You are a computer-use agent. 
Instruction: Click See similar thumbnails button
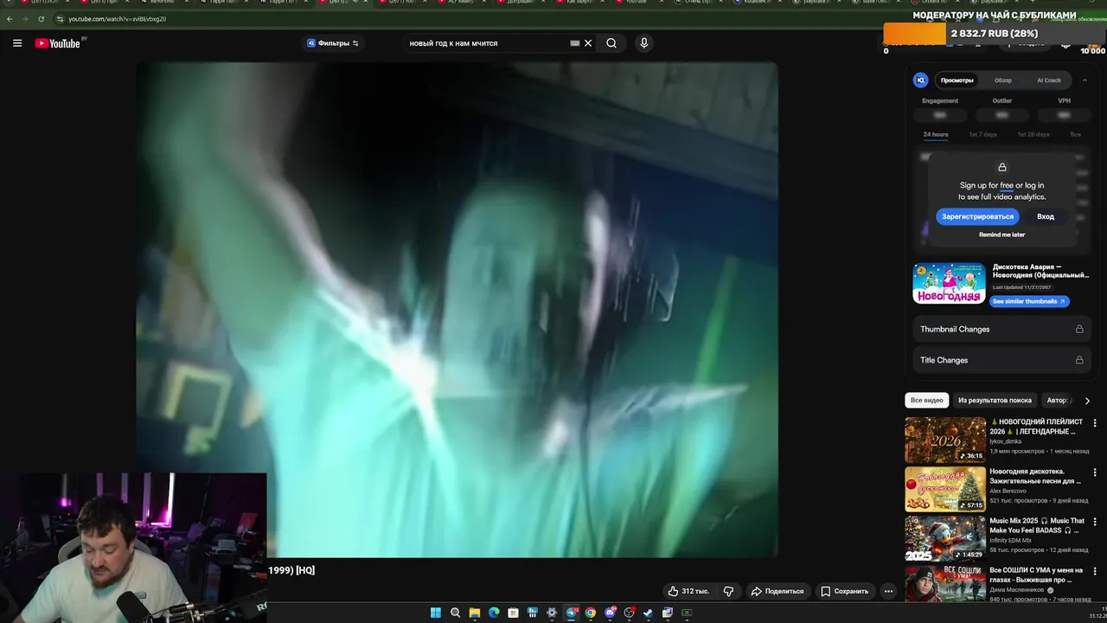coord(1029,301)
